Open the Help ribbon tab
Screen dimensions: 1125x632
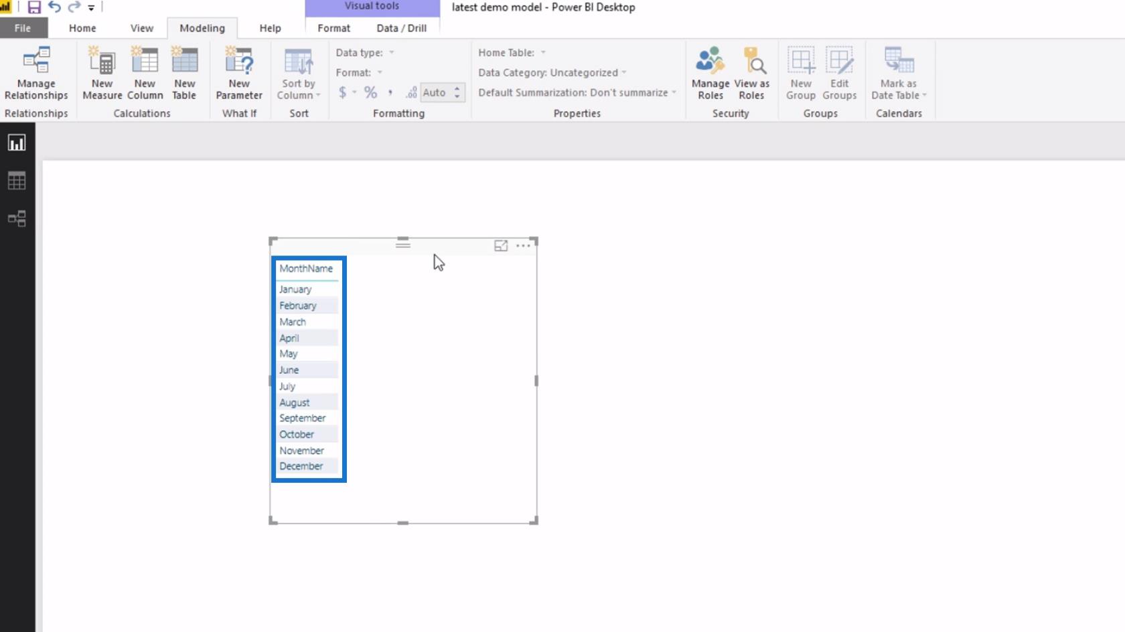point(271,28)
